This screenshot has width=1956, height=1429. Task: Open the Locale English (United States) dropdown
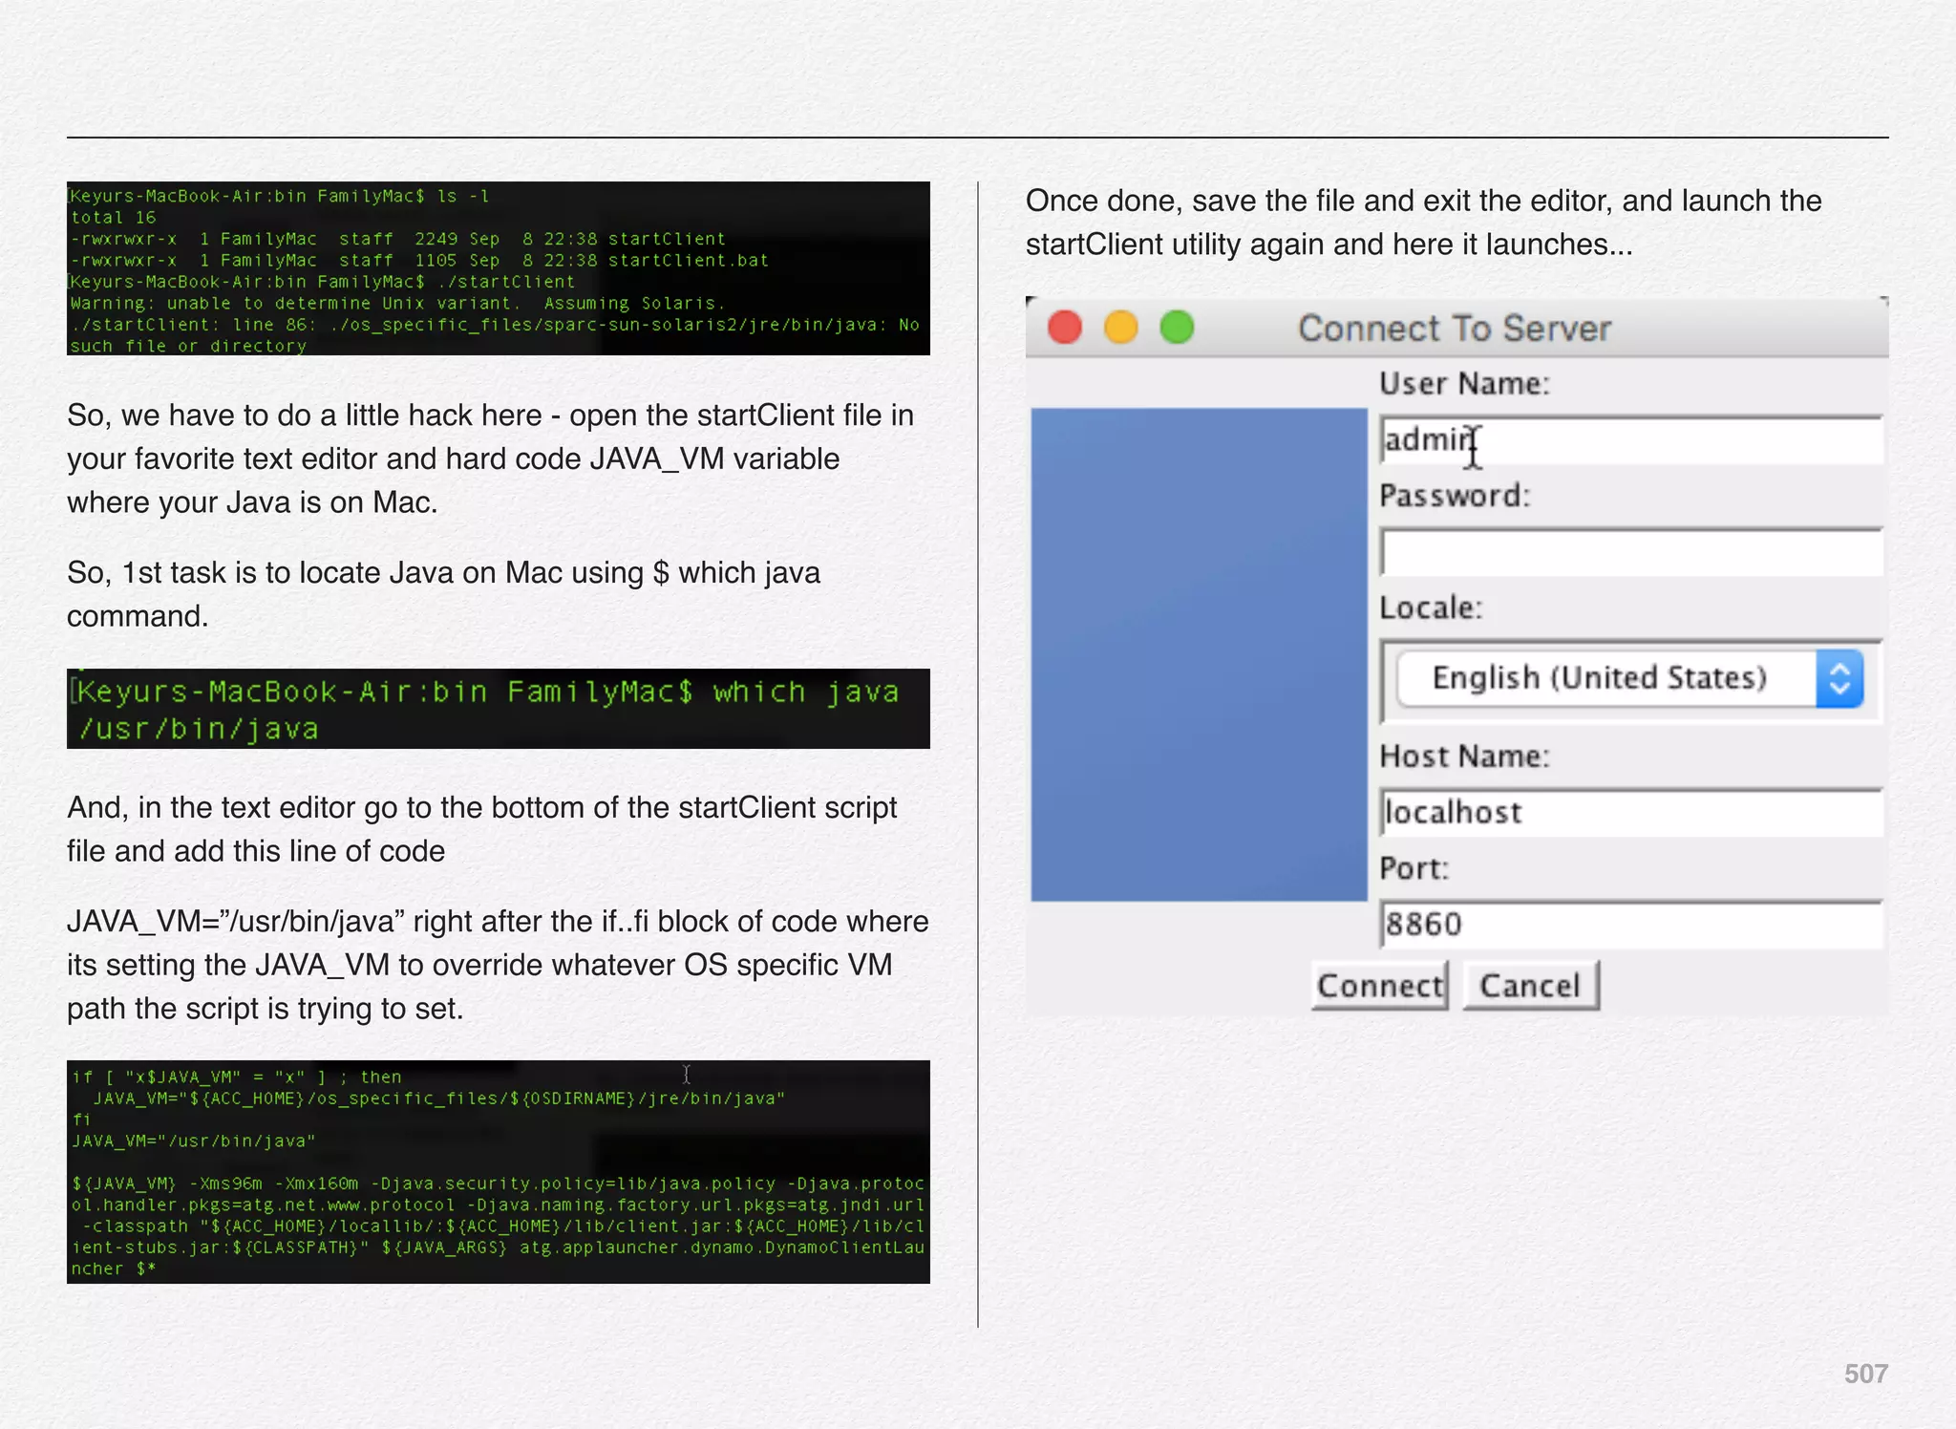point(1629,678)
